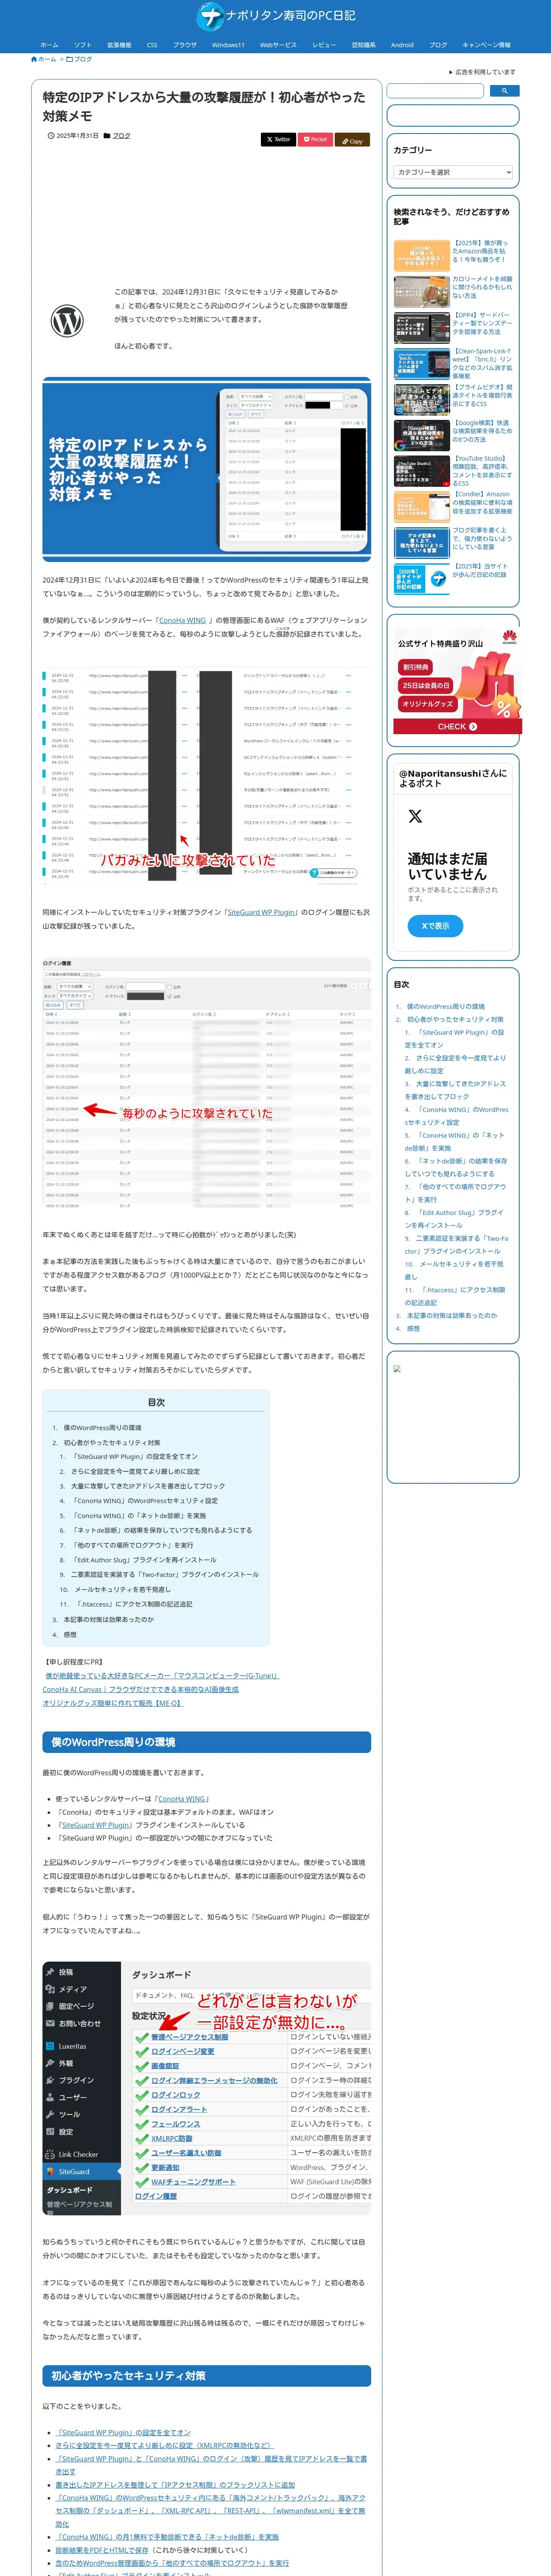Open the Android menu item

tap(402, 45)
